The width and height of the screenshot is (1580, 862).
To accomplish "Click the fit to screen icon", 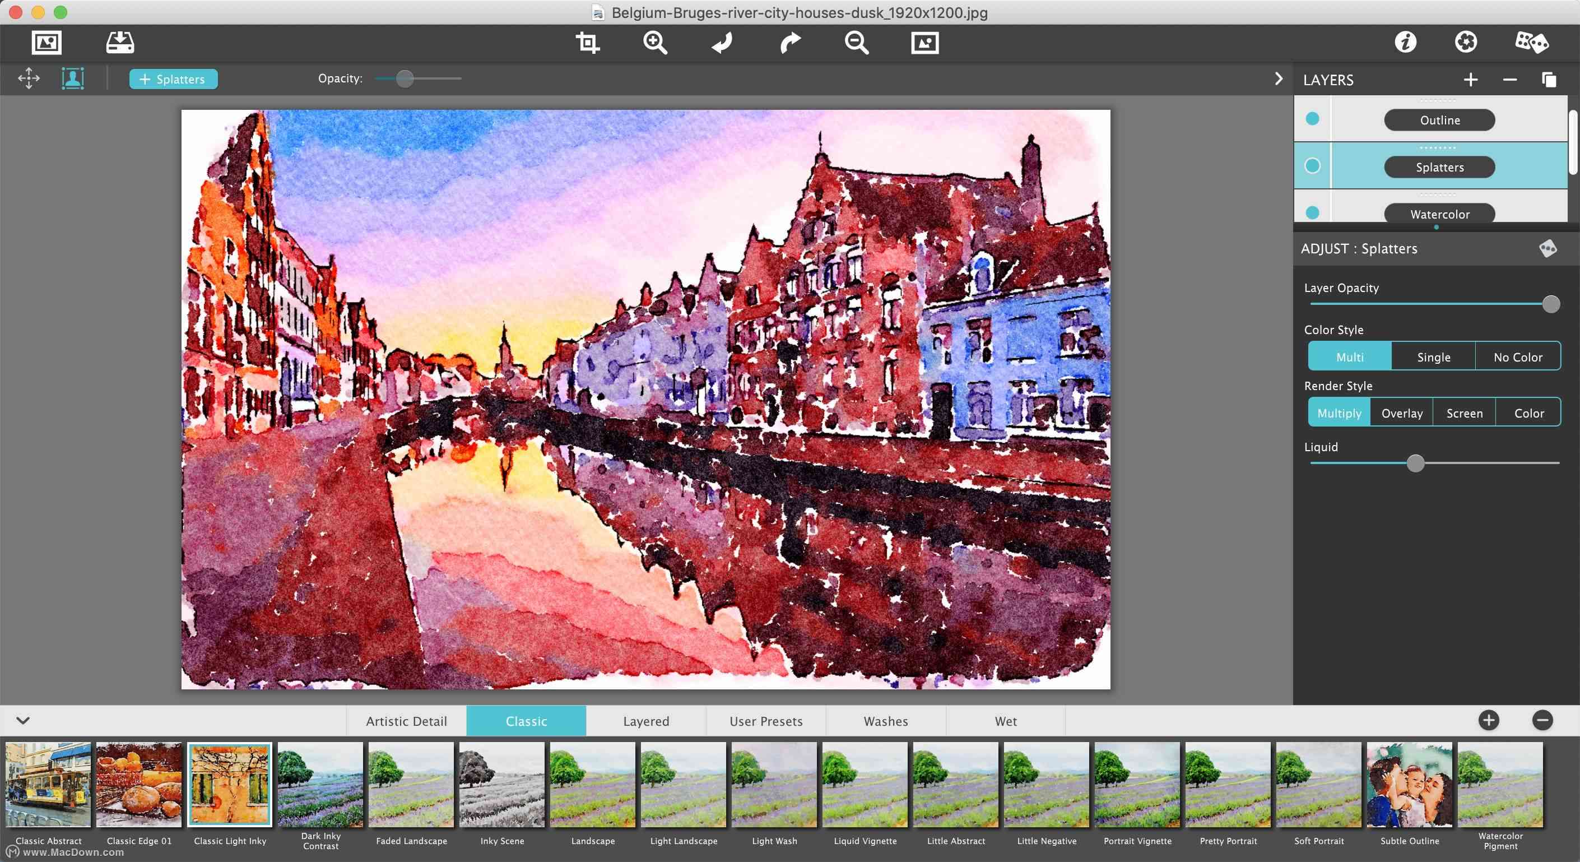I will [924, 43].
